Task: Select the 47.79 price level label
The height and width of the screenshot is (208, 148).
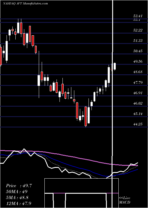Action: pyautogui.click(x=138, y=83)
